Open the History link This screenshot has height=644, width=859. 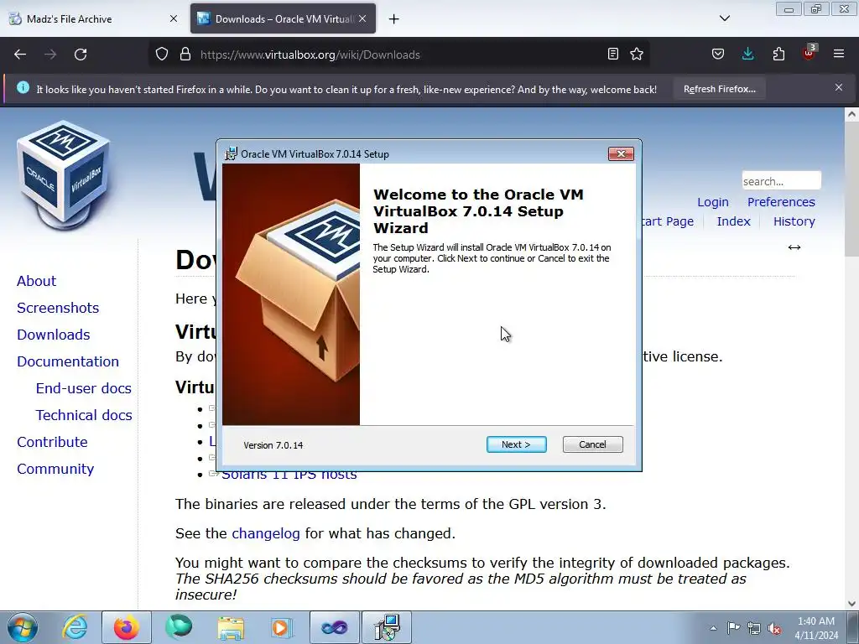coord(794,221)
